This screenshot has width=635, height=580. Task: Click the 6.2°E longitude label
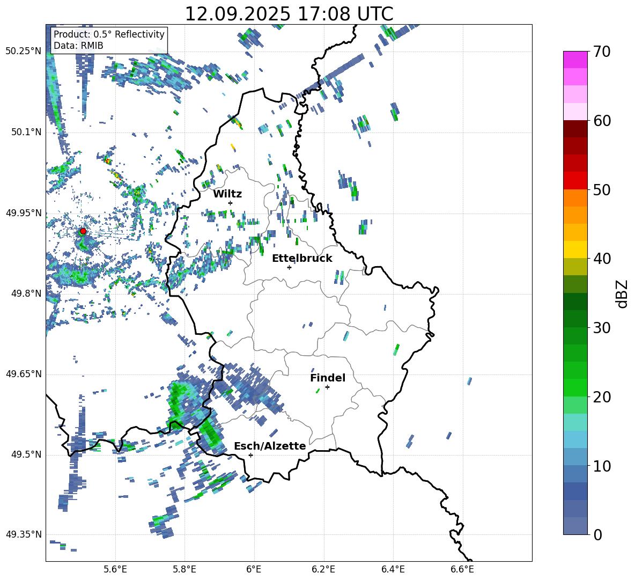tap(323, 570)
